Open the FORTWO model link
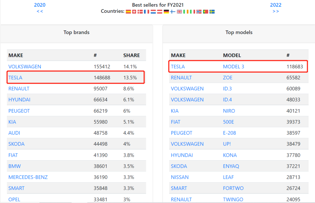 click(233, 188)
